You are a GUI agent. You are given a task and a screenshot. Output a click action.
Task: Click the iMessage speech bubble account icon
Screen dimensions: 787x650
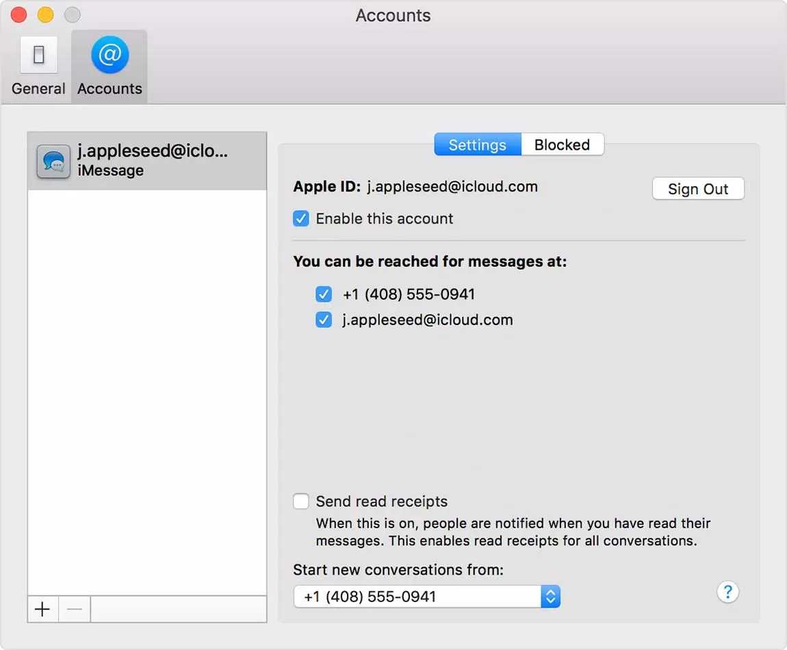53,161
